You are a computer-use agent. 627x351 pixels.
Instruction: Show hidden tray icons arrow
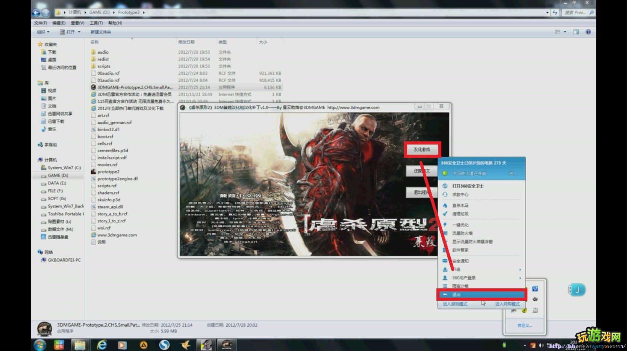pos(524,345)
